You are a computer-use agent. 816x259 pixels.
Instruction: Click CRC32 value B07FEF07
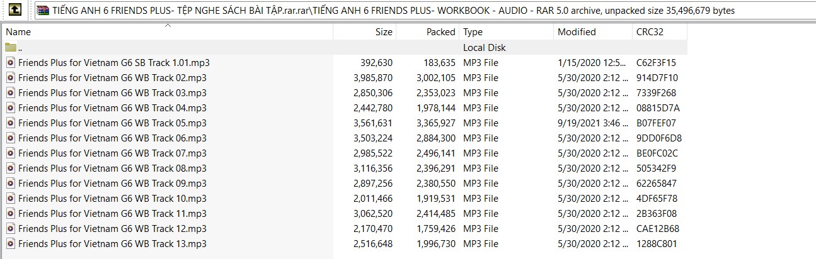click(656, 123)
